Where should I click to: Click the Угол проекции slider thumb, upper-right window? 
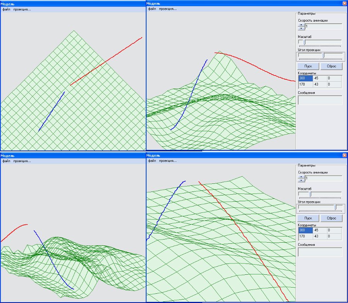(x=324, y=55)
